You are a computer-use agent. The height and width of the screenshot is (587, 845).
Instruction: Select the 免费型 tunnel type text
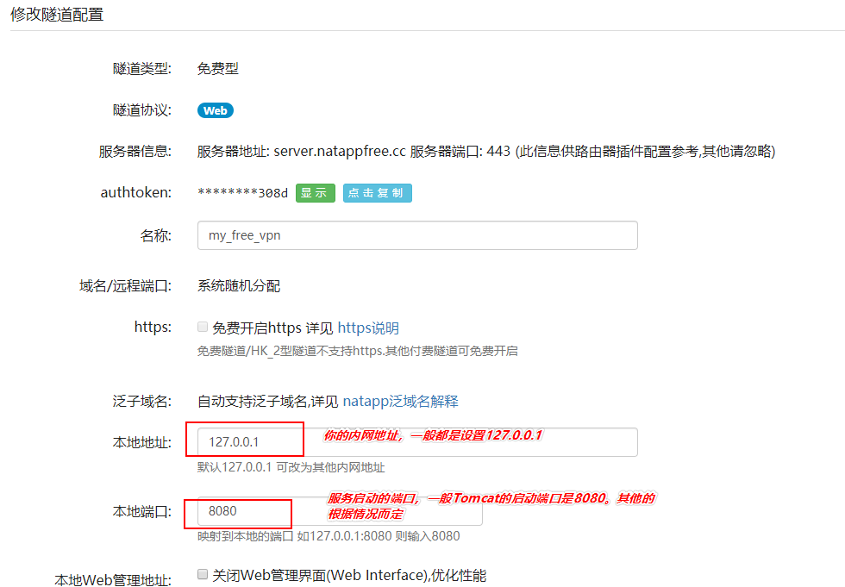218,69
